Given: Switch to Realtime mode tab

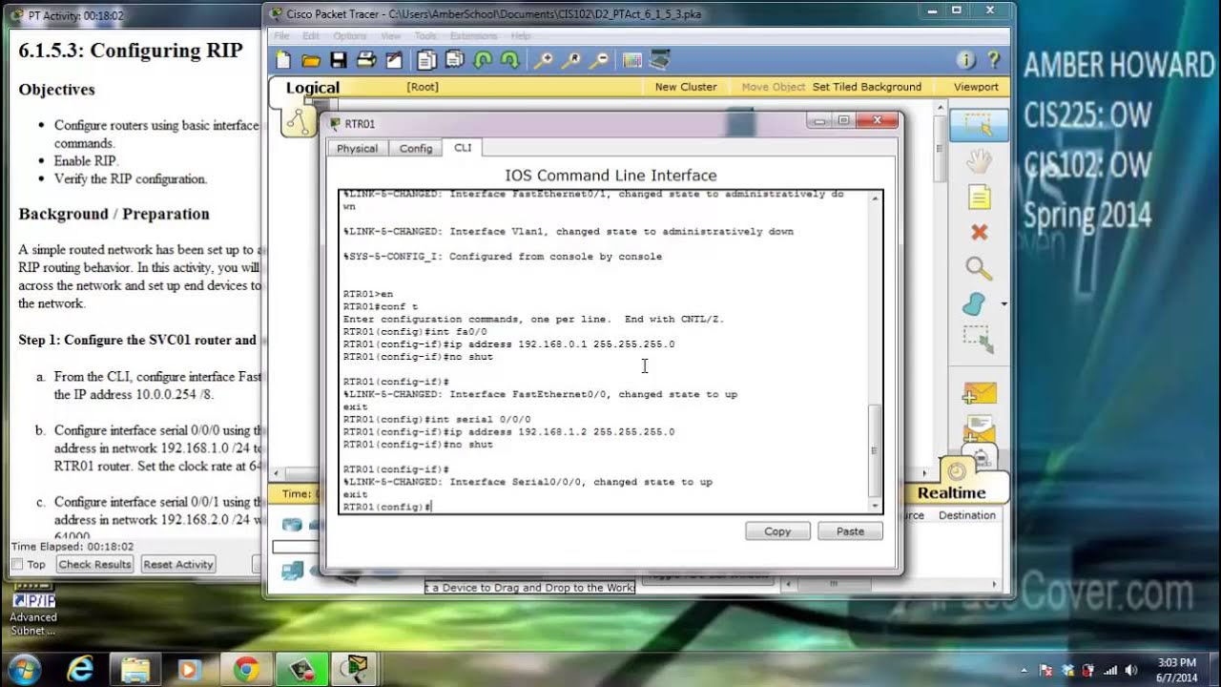Looking at the screenshot, I should 951,492.
